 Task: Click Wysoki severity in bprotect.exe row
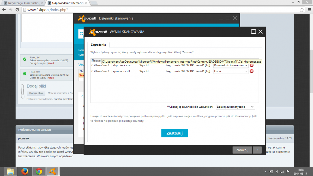point(144,65)
